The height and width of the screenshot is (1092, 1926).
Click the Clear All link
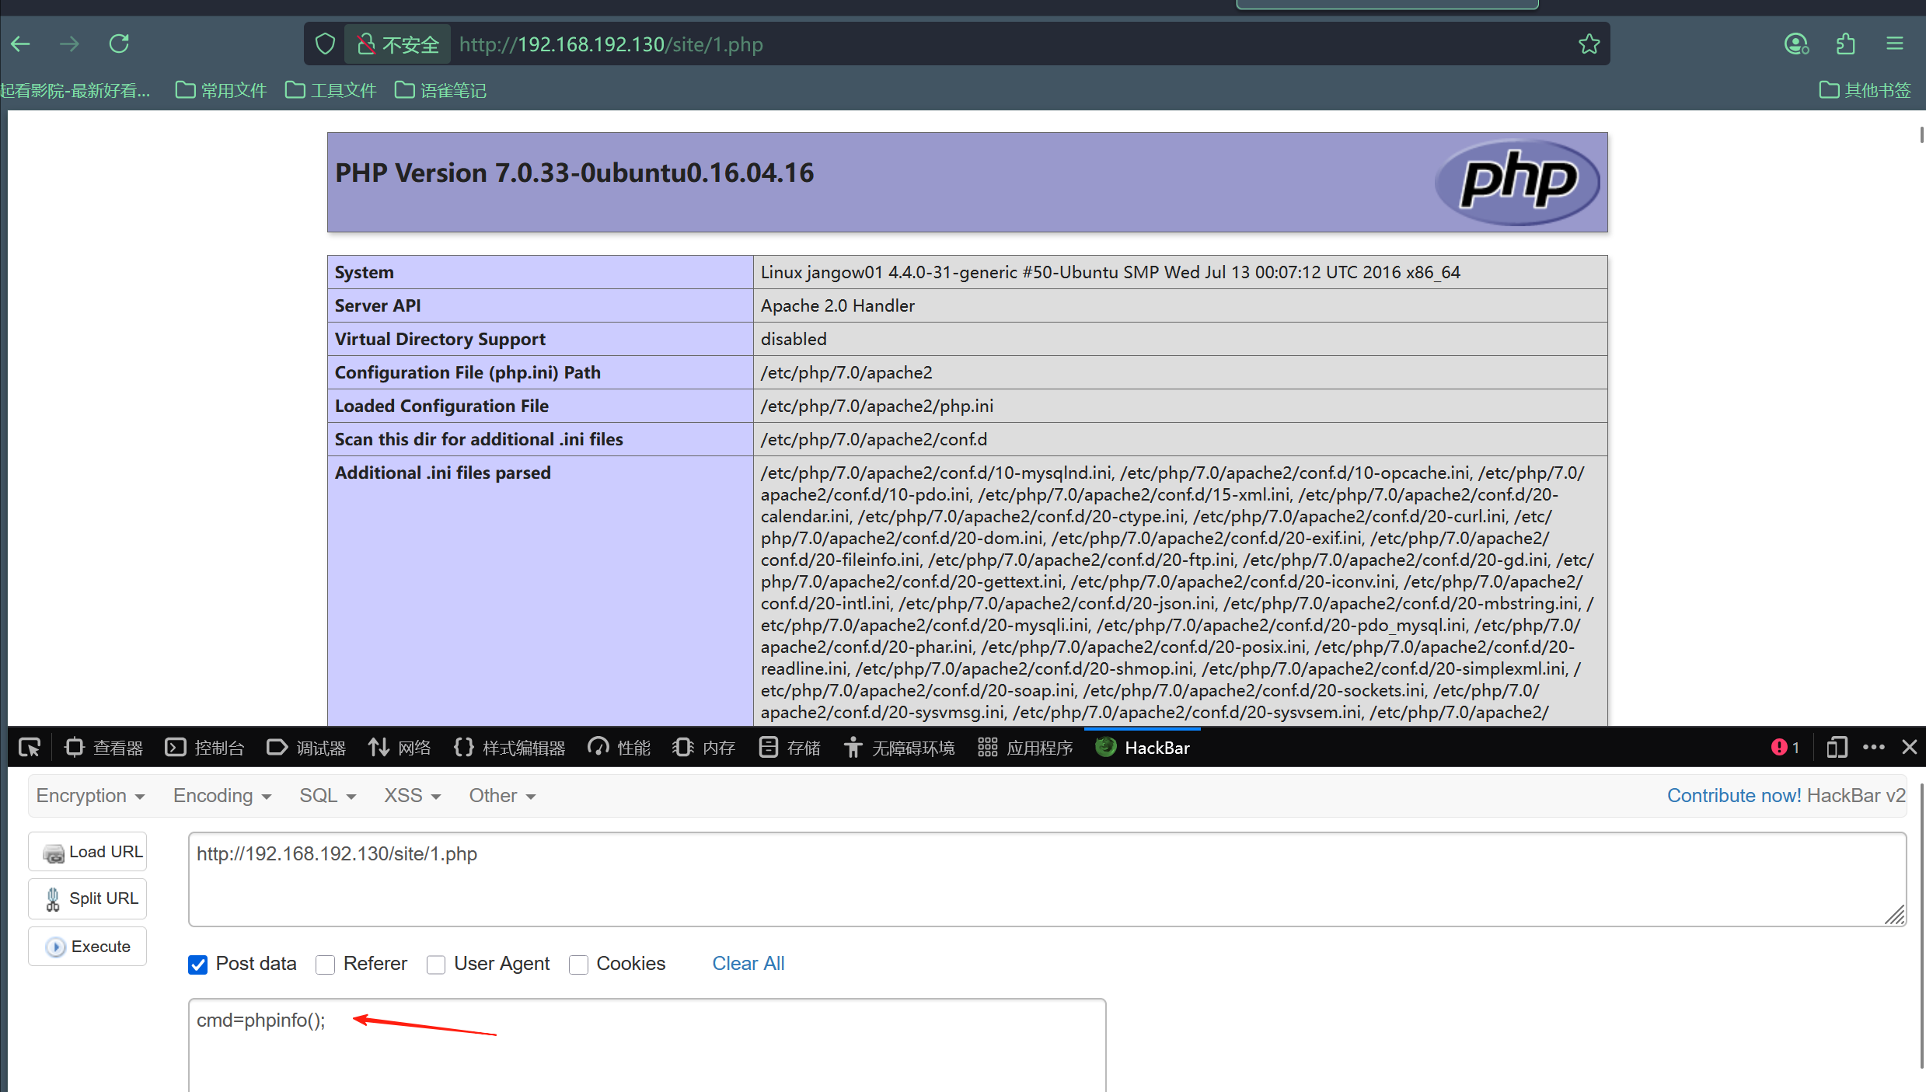tap(748, 964)
